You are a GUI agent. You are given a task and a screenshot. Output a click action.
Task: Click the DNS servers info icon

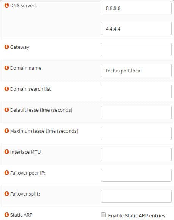coord(6,5)
